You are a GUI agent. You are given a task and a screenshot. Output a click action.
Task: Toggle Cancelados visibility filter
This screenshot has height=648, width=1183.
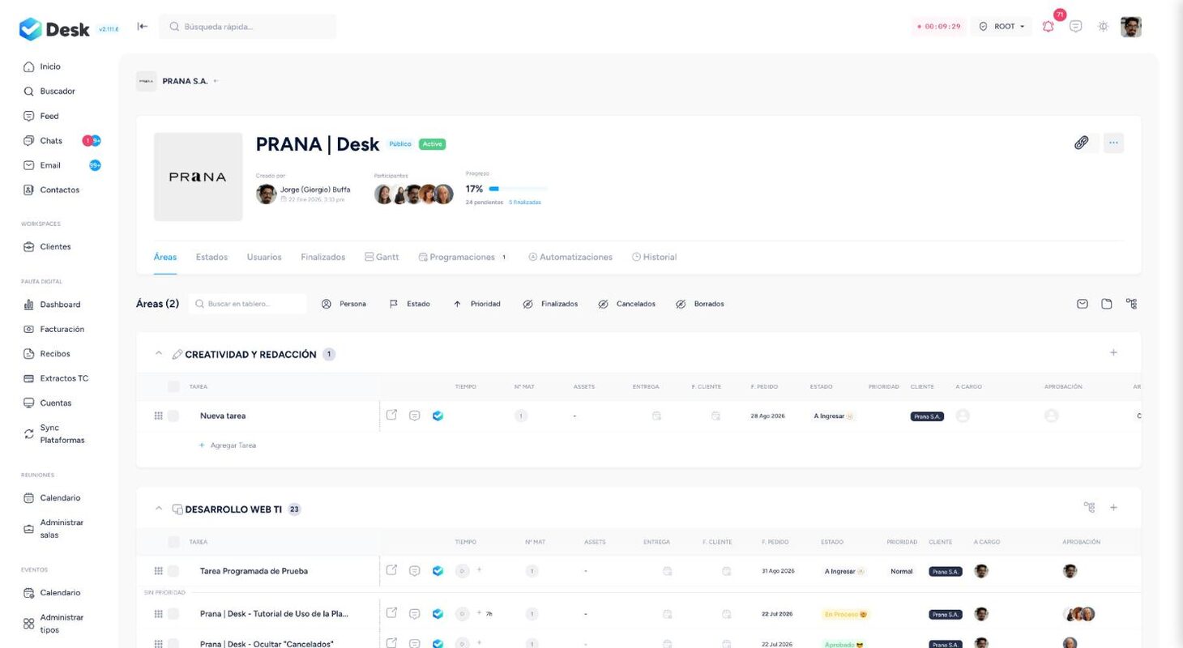[x=626, y=304]
